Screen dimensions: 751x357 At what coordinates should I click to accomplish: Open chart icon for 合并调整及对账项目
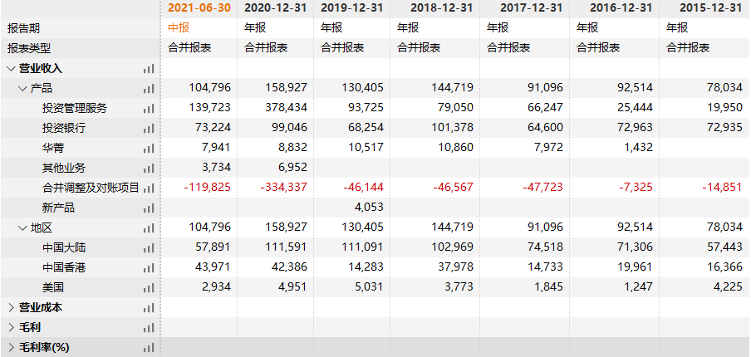click(150, 188)
